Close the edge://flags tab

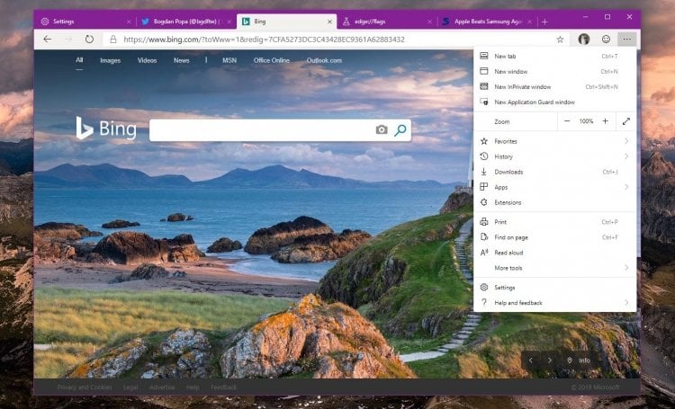point(429,22)
